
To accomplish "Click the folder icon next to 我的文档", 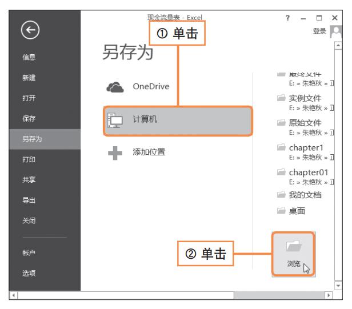I will pyautogui.click(x=281, y=194).
